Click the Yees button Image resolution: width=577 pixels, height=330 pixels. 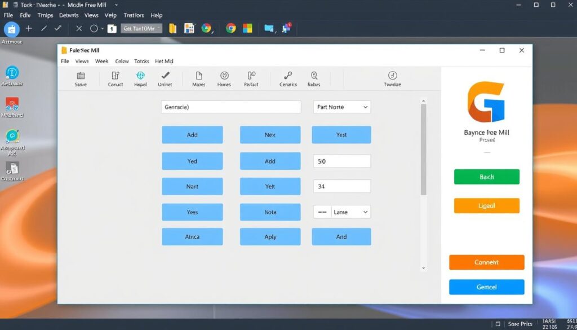coord(192,212)
